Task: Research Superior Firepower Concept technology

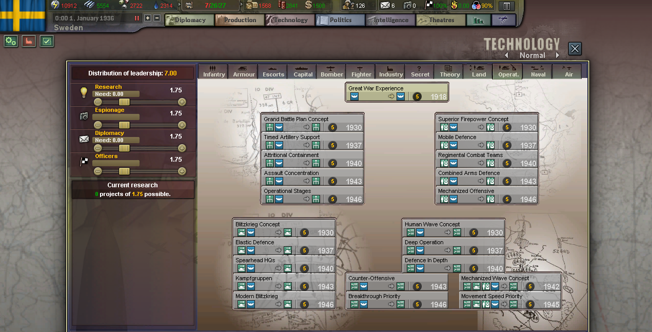Action: (487, 123)
